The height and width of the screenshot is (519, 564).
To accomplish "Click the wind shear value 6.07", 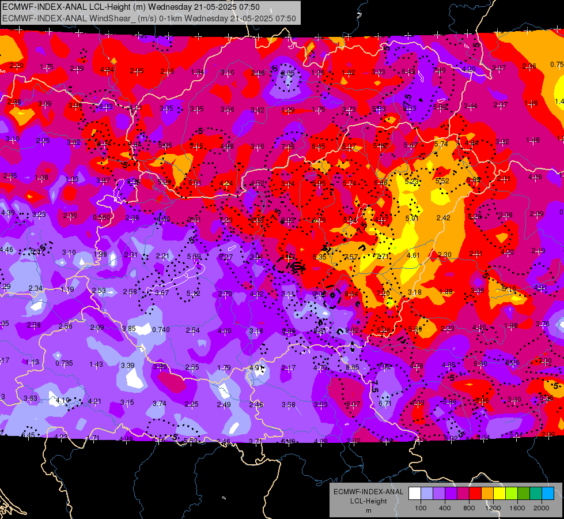I will click(353, 404).
